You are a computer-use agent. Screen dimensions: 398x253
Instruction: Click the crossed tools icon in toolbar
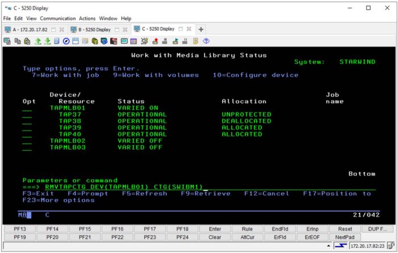click(144, 41)
